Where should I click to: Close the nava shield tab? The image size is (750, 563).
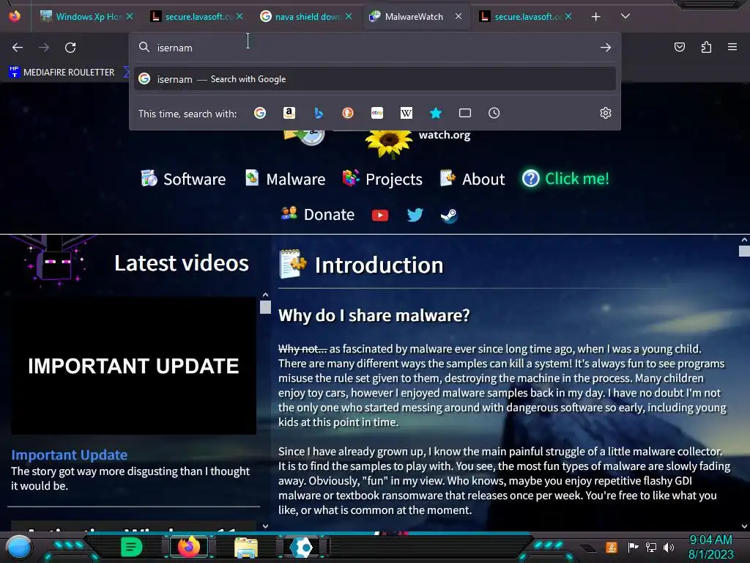click(x=349, y=16)
